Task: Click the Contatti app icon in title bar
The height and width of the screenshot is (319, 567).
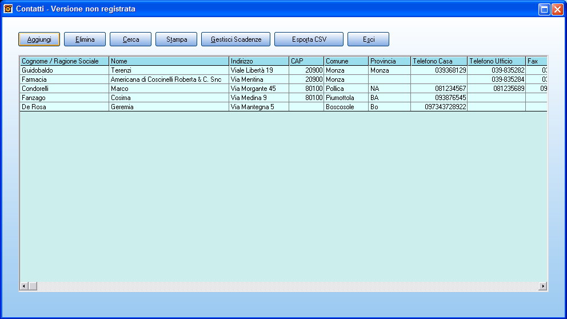Action: point(8,9)
